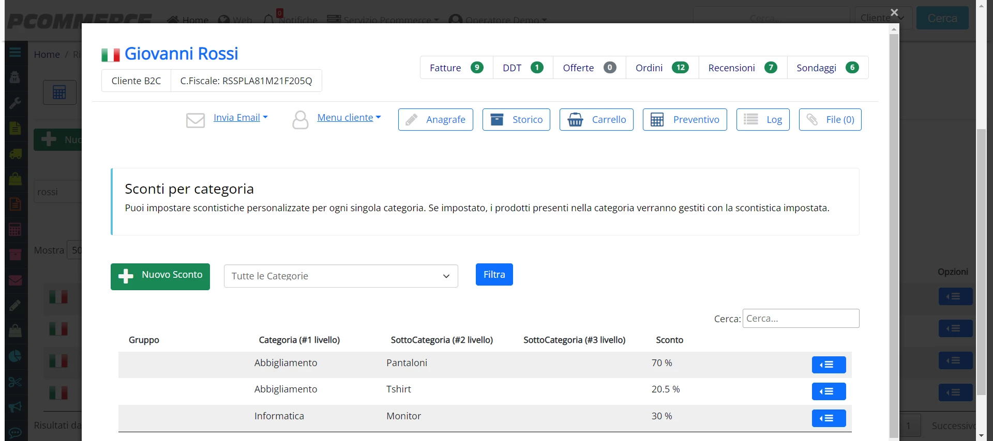The height and width of the screenshot is (441, 993).
Task: Open the wrench tools sidebar icon
Action: 15,103
